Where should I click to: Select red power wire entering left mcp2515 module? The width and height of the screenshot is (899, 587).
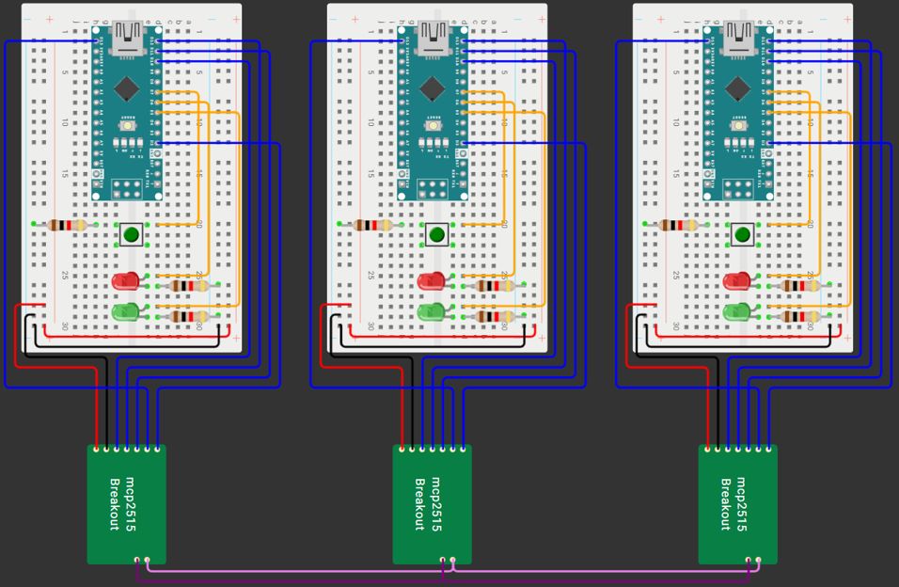(96, 405)
